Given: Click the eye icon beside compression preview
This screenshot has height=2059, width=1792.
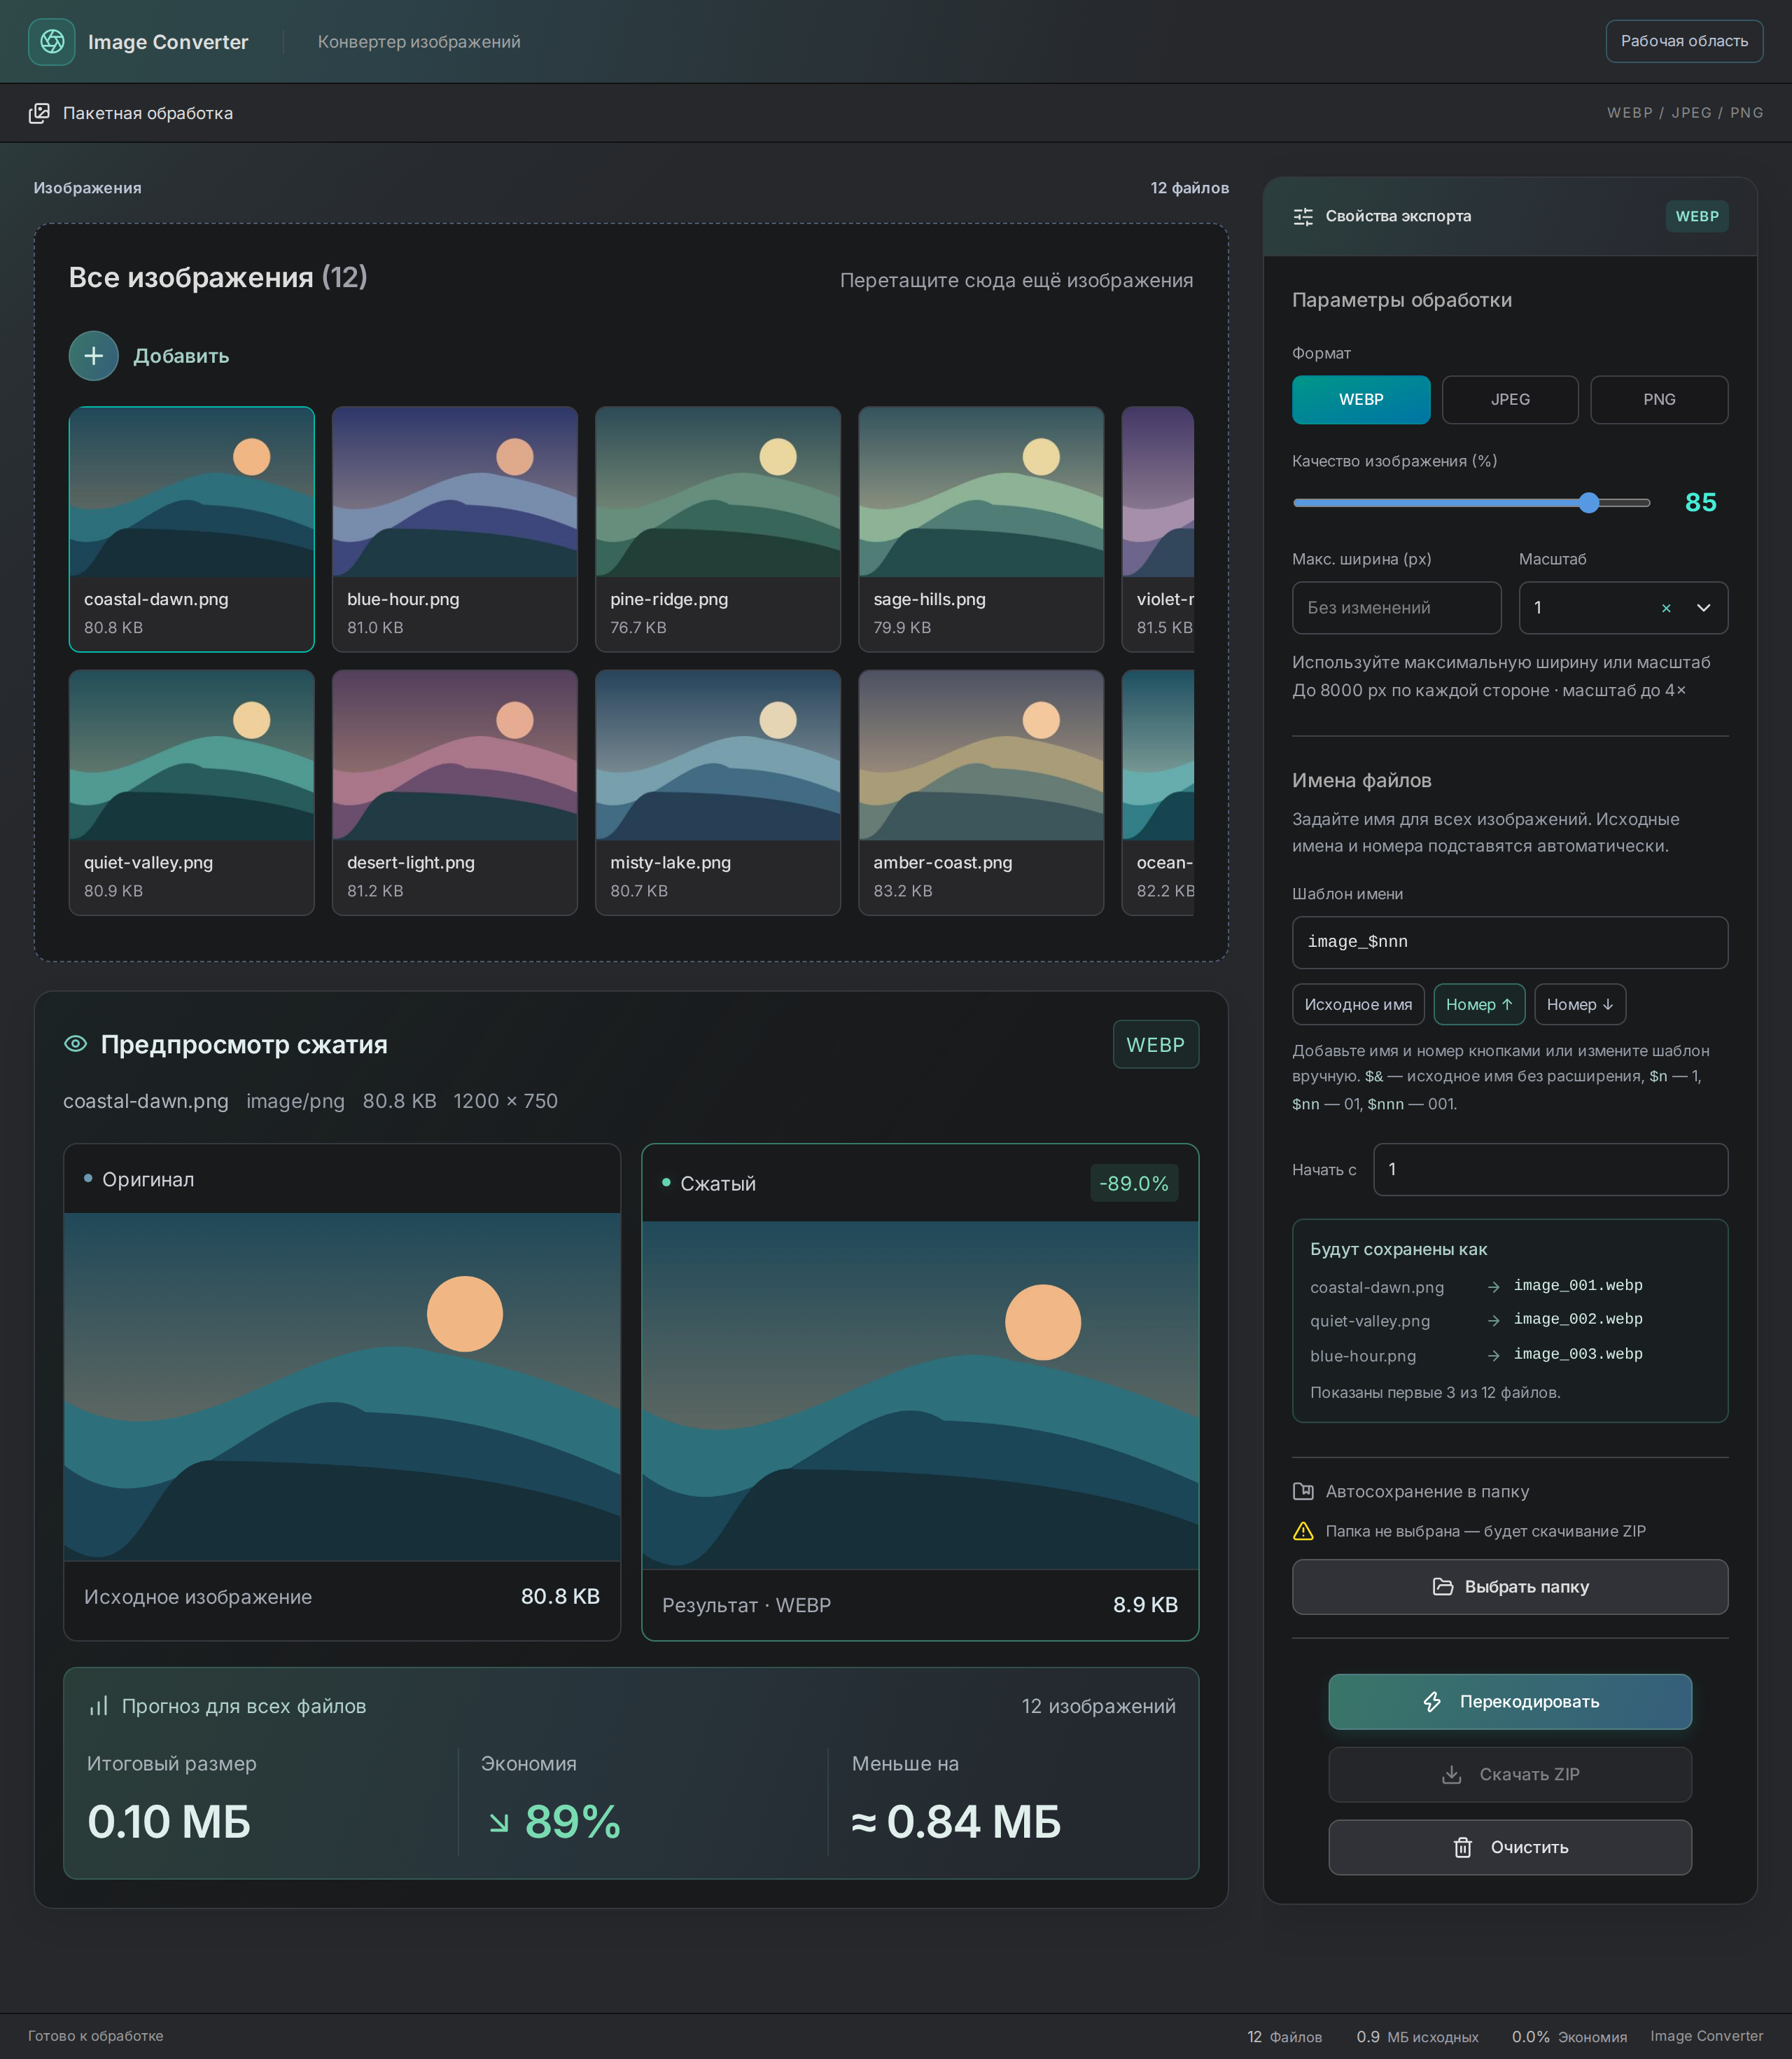Looking at the screenshot, I should pyautogui.click(x=75, y=1044).
